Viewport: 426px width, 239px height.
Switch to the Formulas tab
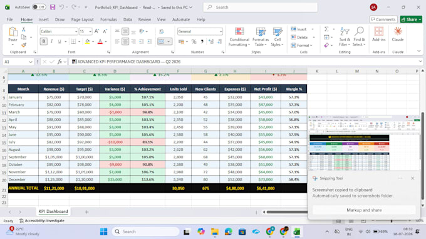coord(108,19)
